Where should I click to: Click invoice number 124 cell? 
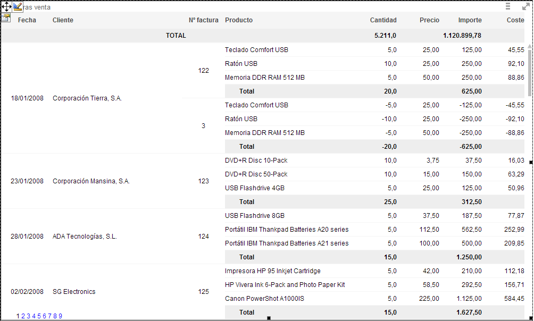[x=203, y=236]
